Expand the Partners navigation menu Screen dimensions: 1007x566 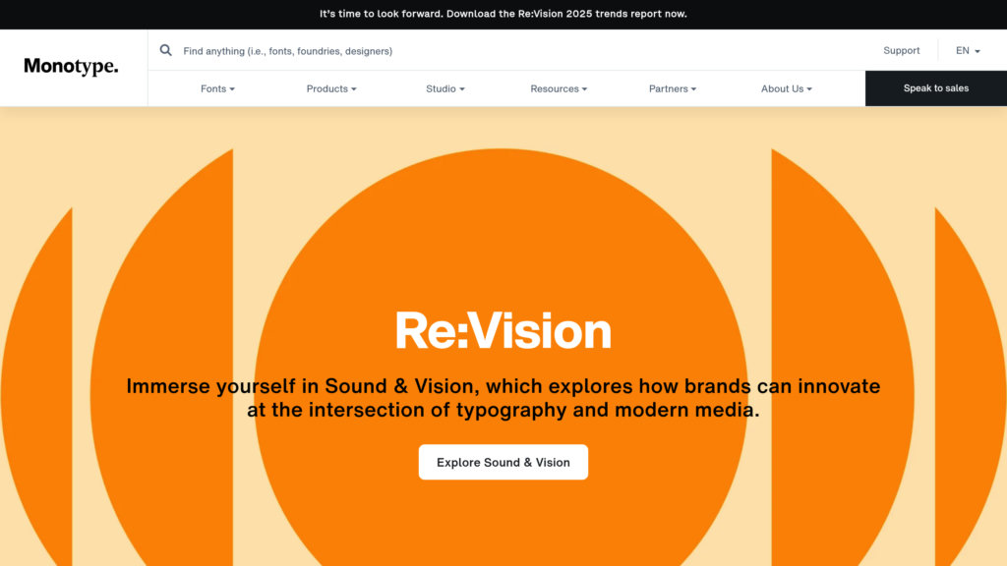672,88
